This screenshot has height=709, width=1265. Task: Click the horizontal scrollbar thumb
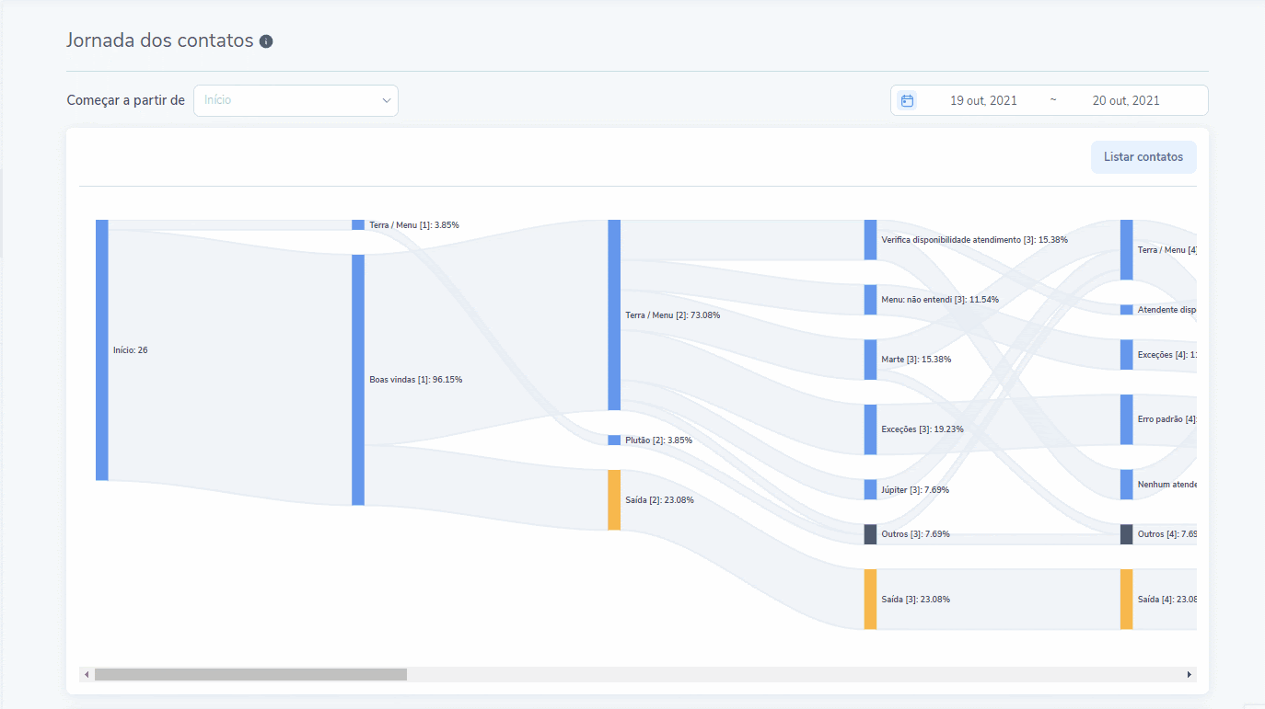[x=250, y=675]
